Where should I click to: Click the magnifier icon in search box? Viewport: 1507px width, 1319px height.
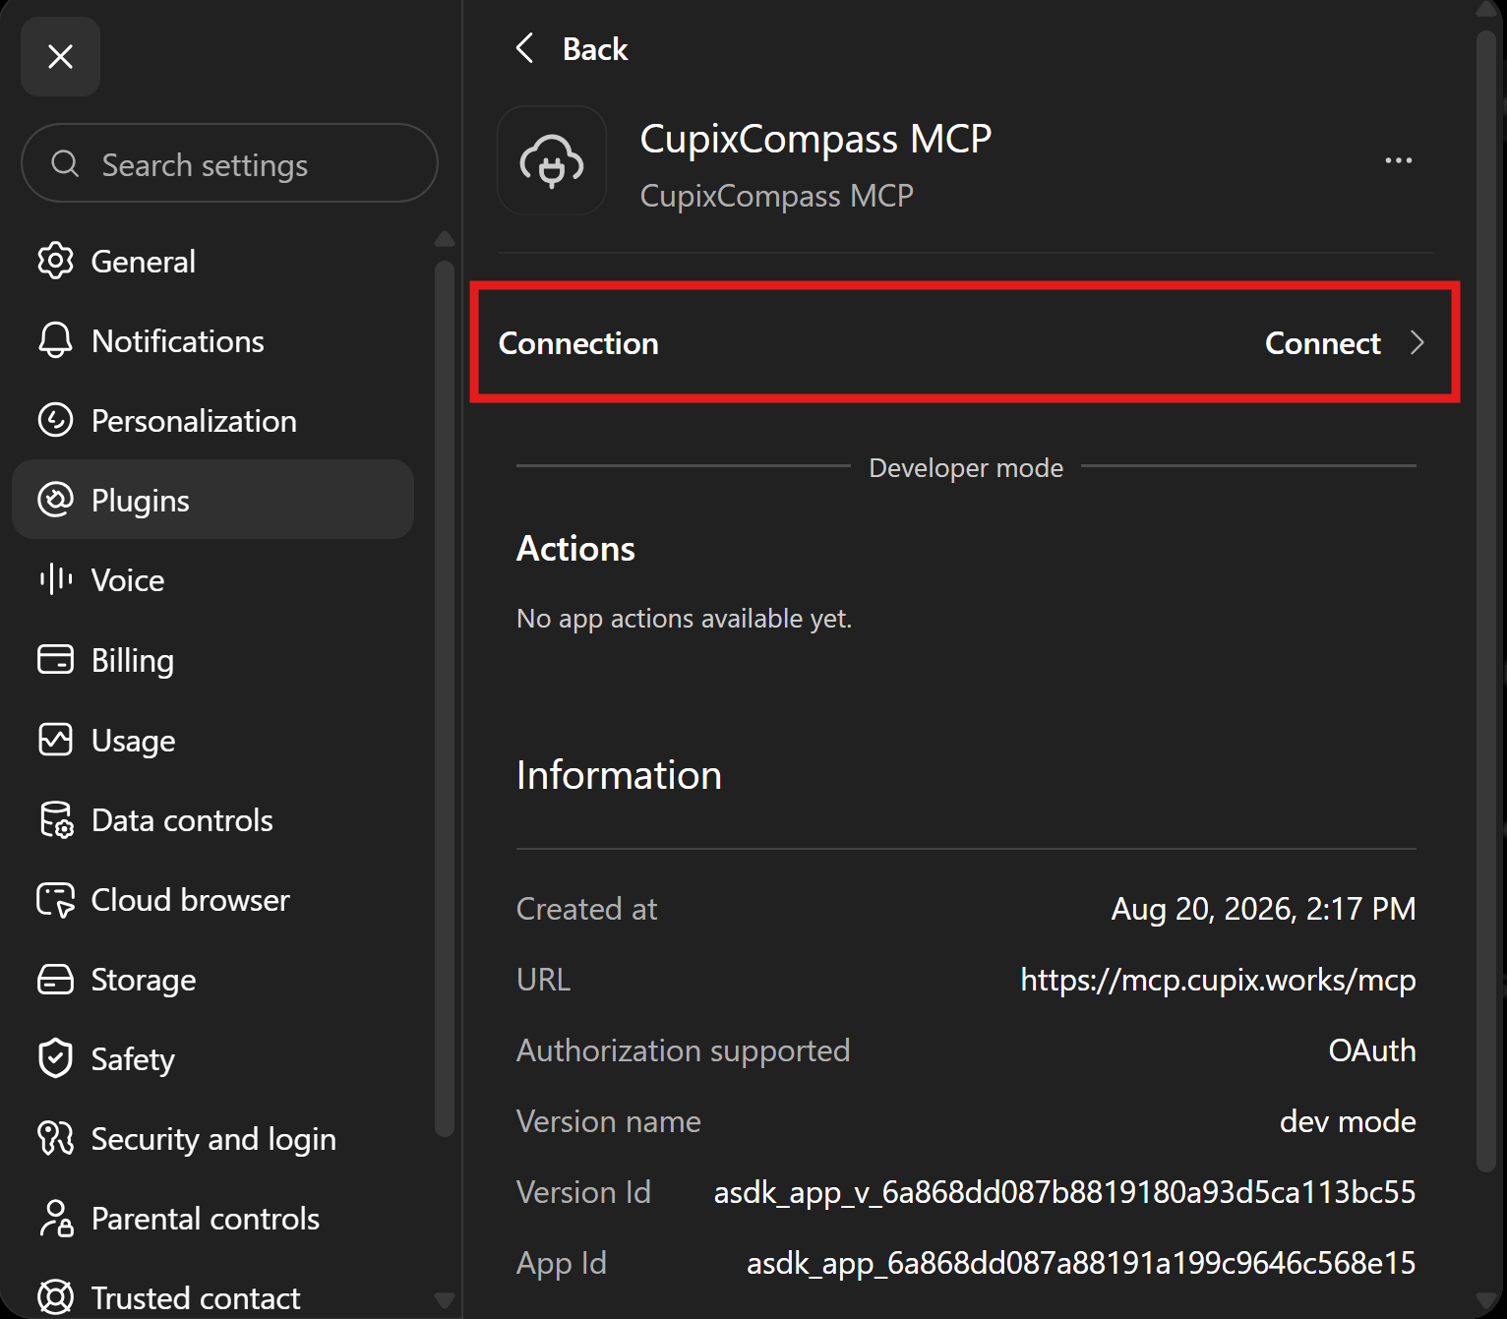65,164
